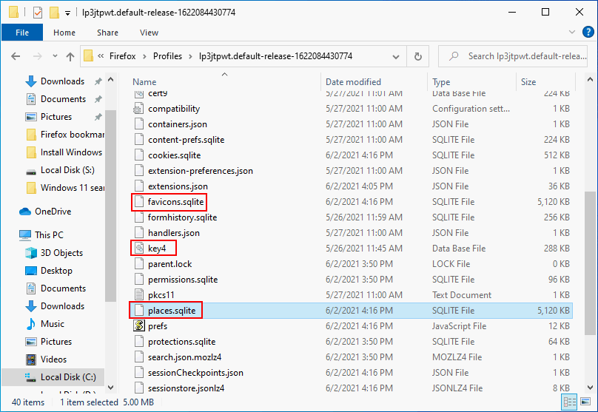Select Downloads in Quick access
The image size is (598, 412).
tap(63, 81)
